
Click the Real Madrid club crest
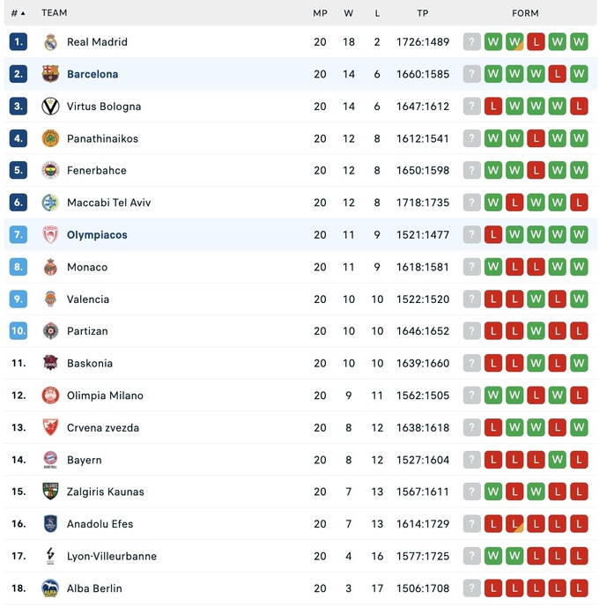[50, 42]
